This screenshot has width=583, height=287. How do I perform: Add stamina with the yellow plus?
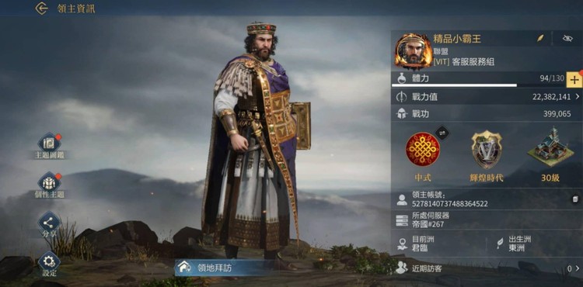[x=574, y=79]
